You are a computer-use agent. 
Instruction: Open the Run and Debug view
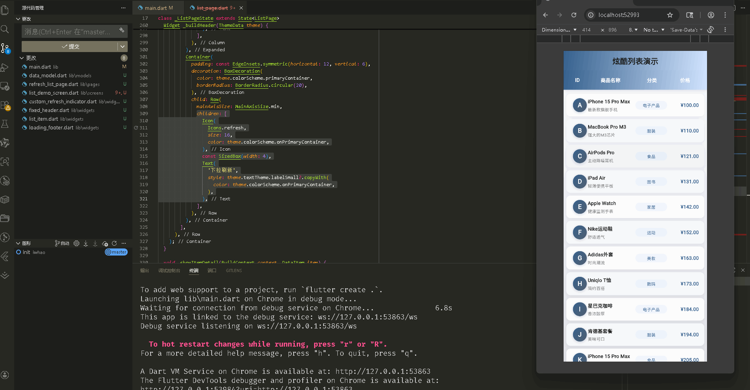[x=5, y=67]
